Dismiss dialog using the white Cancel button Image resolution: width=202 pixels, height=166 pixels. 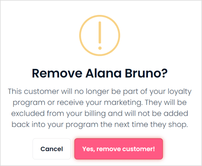pos(52,149)
